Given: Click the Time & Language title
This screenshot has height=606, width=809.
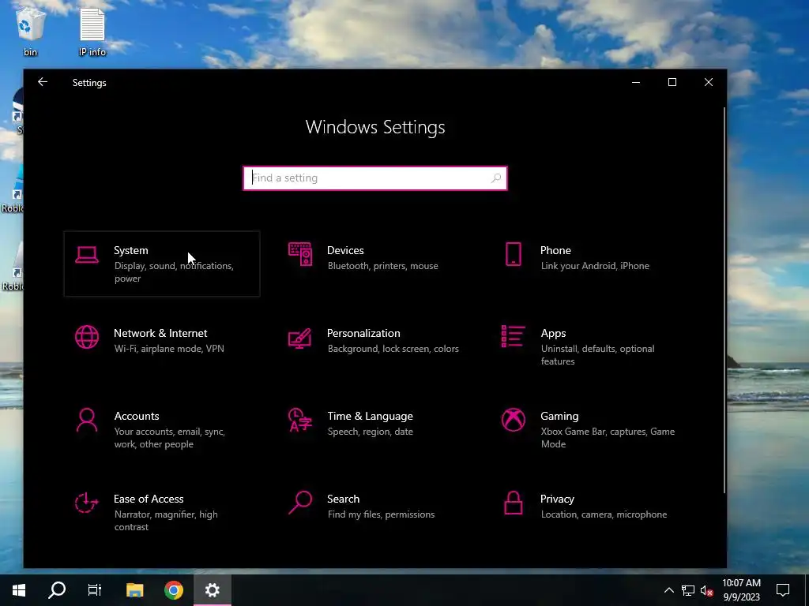Looking at the screenshot, I should pos(370,417).
